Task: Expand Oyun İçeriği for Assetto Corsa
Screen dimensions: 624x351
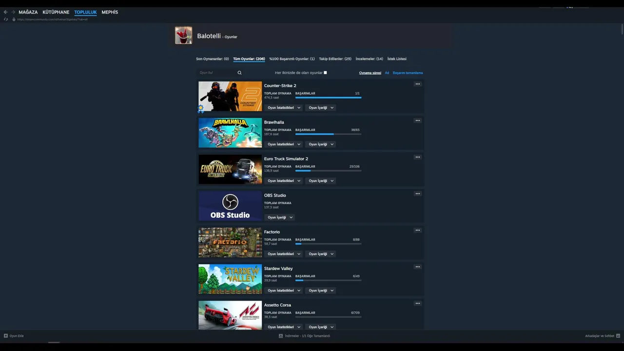Action: click(321, 327)
